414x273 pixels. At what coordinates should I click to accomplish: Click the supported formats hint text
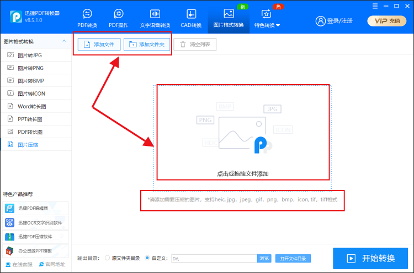(242, 200)
